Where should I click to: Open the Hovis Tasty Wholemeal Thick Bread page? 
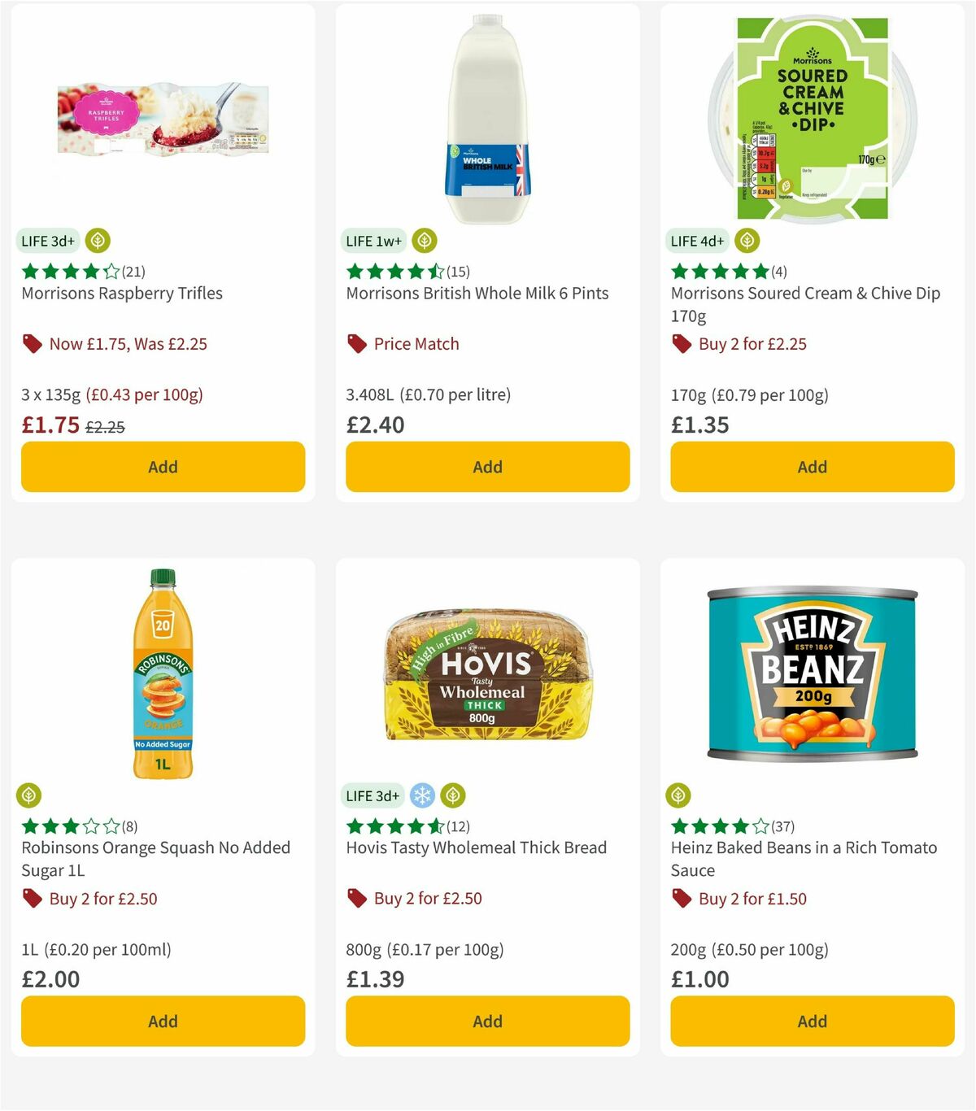pos(476,847)
